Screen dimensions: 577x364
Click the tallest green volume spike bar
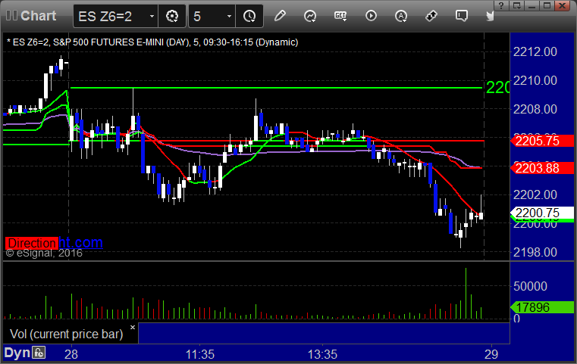coord(466,293)
